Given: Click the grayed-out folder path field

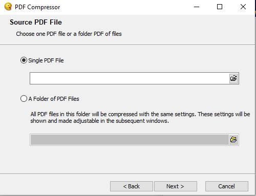Looking at the screenshot, I should (x=130, y=140).
